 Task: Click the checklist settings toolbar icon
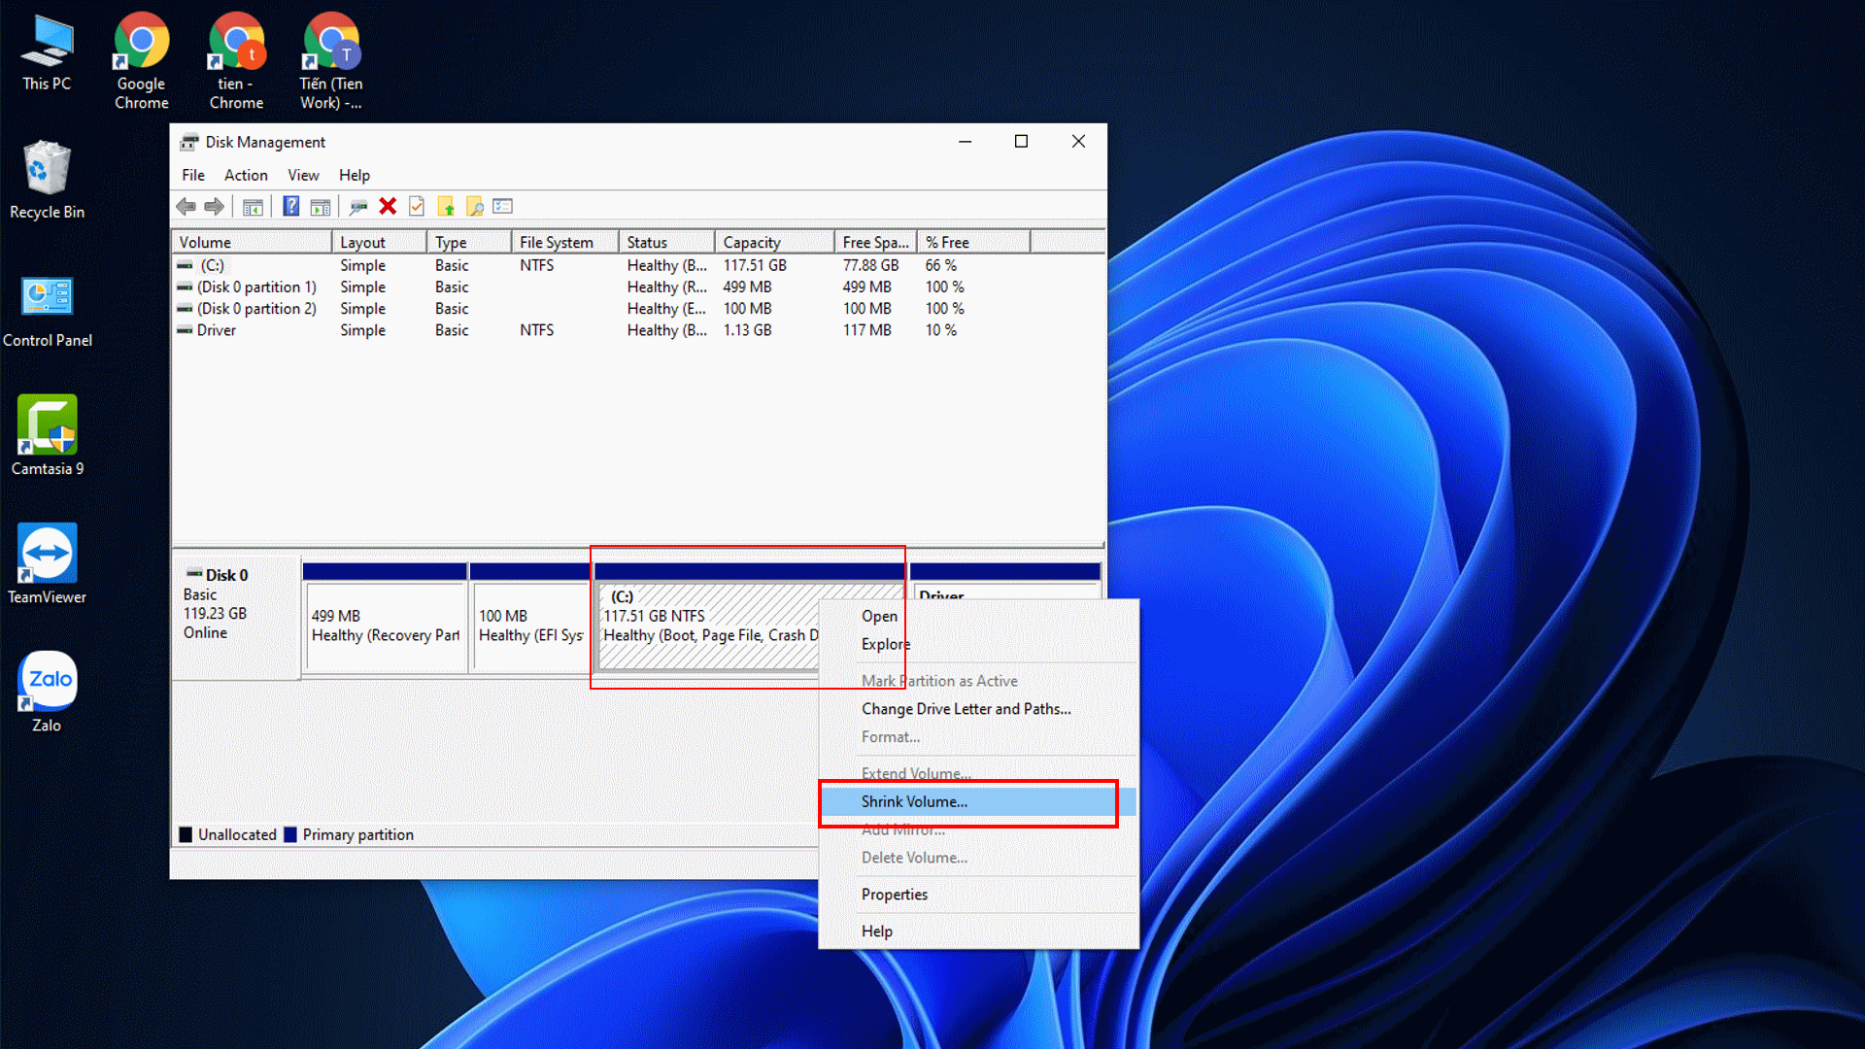pos(502,206)
